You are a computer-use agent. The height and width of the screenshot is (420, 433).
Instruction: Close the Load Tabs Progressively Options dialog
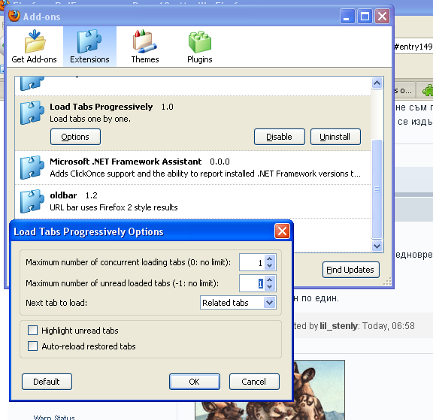click(282, 231)
